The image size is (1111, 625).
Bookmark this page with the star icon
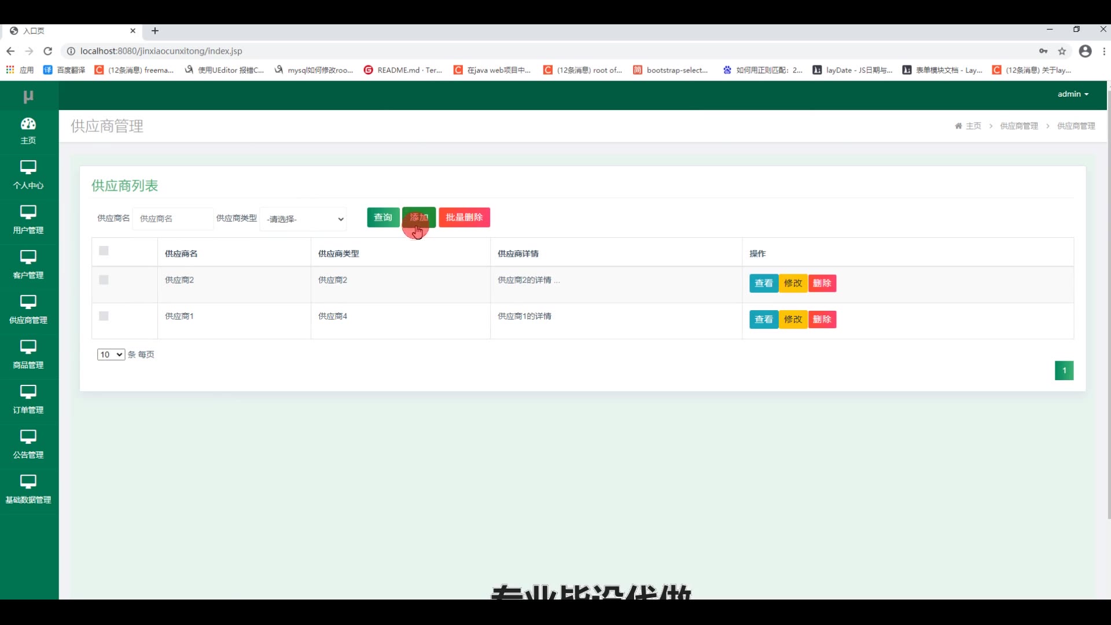(x=1062, y=51)
